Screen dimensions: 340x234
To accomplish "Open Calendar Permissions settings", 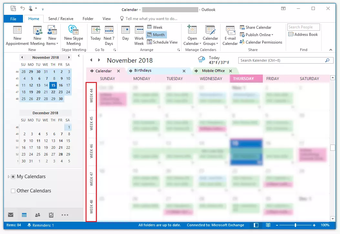I will coord(261,41).
